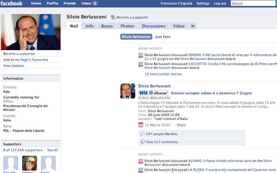Click the comment bubble icon by View 517 comments
The height and width of the screenshot is (173, 277).
pos(142,142)
